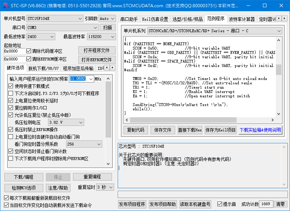Viewport: 290px width, 211px height.
Task: Click the code view vertical scrollbar thumb
Action: pos(278,70)
